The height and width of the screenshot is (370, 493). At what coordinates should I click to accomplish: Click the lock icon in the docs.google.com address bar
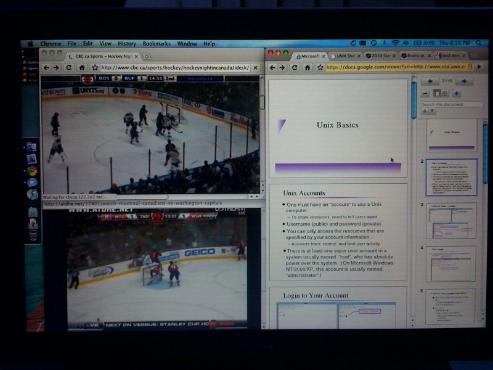(x=470, y=67)
